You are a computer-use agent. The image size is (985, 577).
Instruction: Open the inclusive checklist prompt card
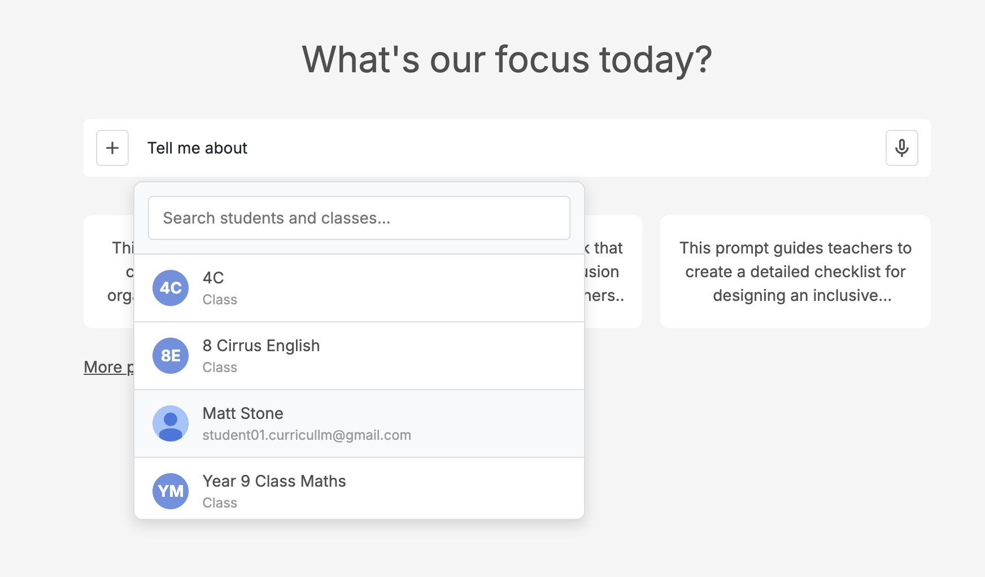pos(795,272)
